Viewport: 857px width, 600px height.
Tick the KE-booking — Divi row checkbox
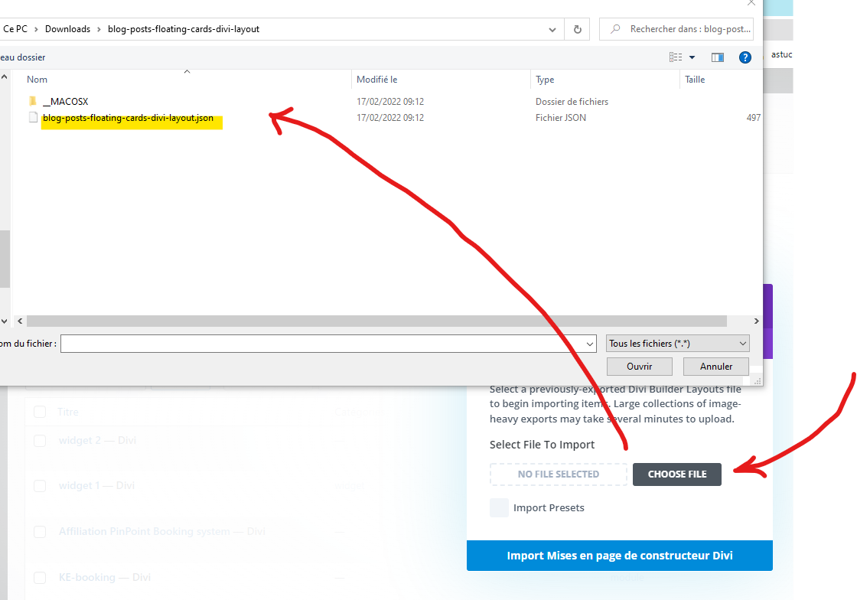40,577
